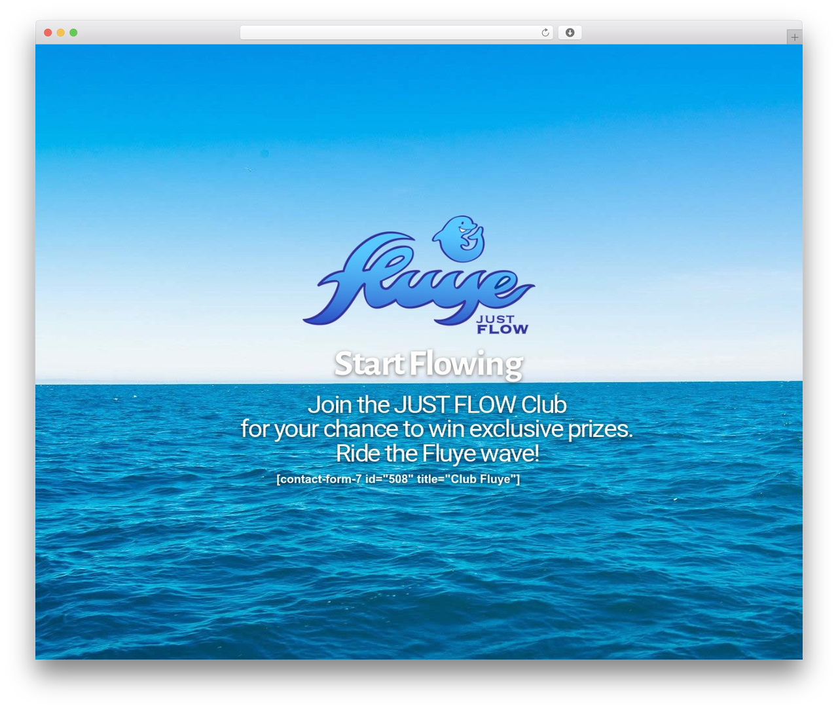This screenshot has width=838, height=710.
Task: Click the 'Ride the Fluye wave!' text
Action: click(437, 453)
